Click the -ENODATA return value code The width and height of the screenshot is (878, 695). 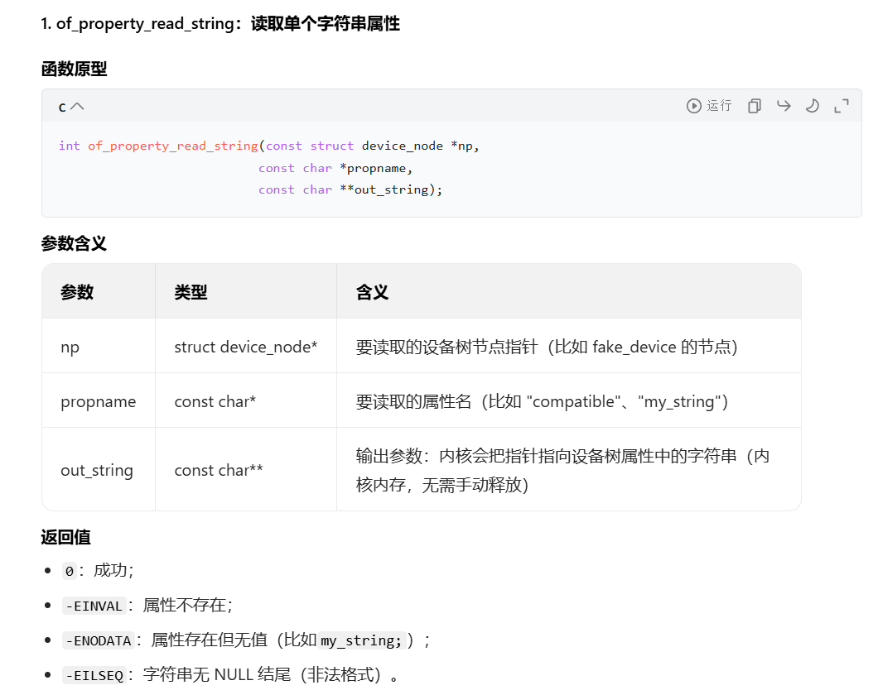pos(98,640)
